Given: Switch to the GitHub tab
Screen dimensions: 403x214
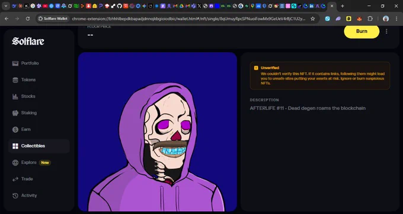Looking at the screenshot, I should point(120,6).
